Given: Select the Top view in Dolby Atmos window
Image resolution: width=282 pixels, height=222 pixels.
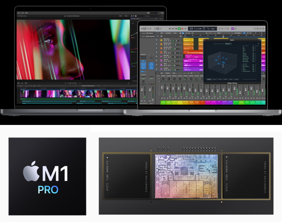Looking at the screenshot, I should [x=220, y=79].
